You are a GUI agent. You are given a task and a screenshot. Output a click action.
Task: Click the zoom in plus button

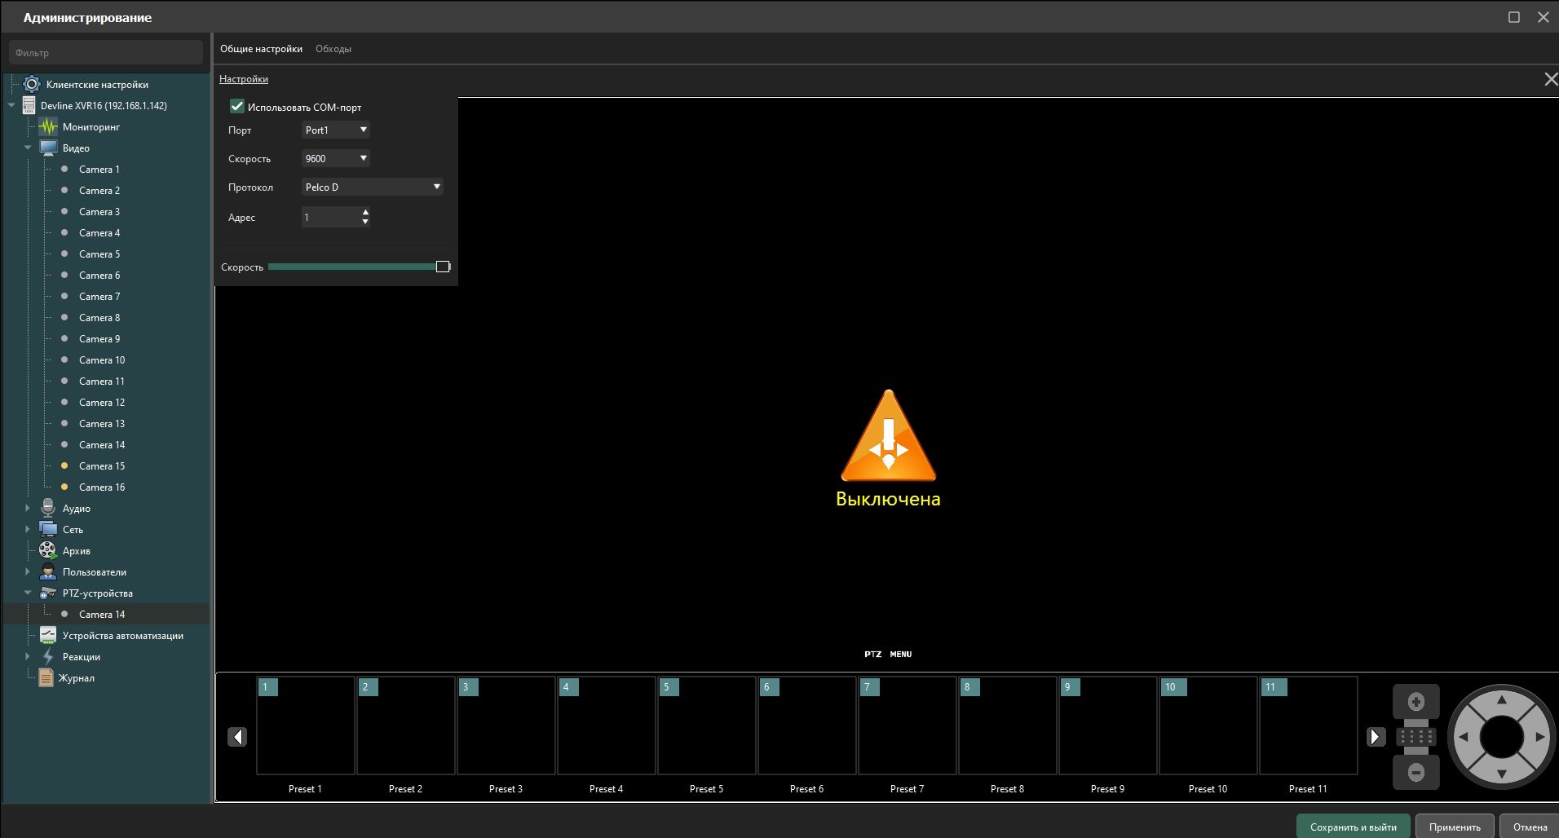point(1415,702)
